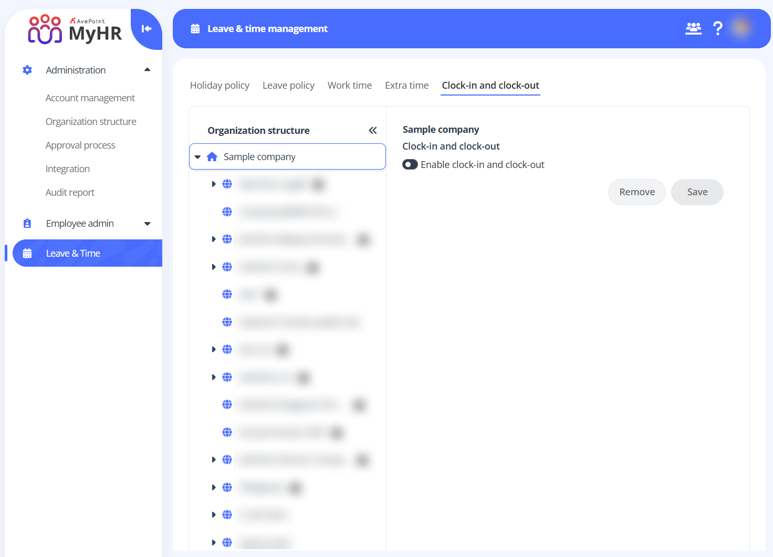Expand the Employee admin dropdown arrow
773x557 pixels.
pos(148,224)
